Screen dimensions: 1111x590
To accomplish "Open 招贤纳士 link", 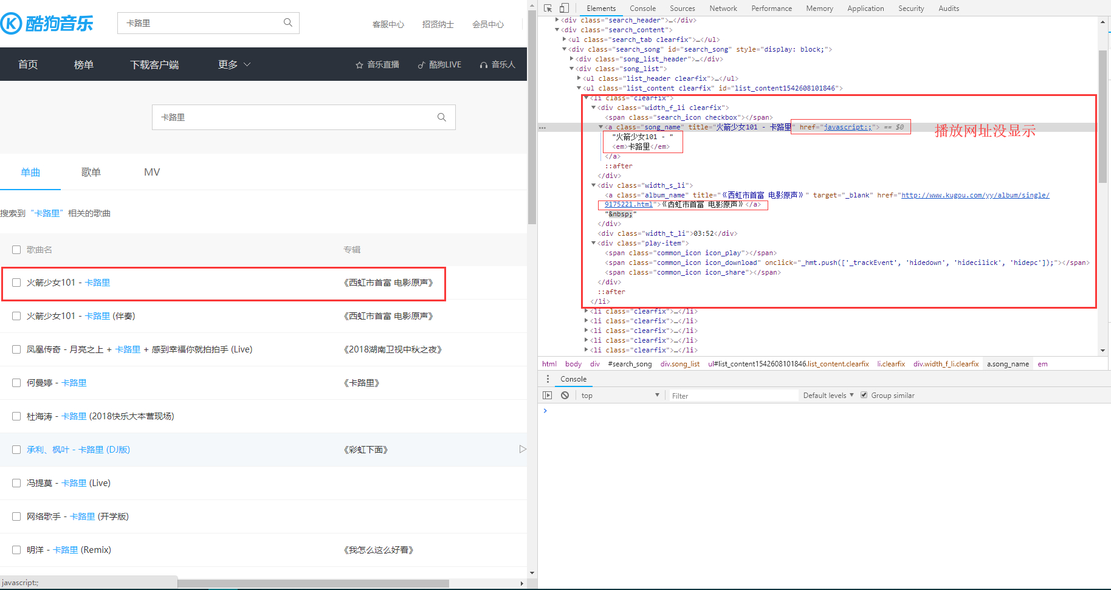I will 438,24.
